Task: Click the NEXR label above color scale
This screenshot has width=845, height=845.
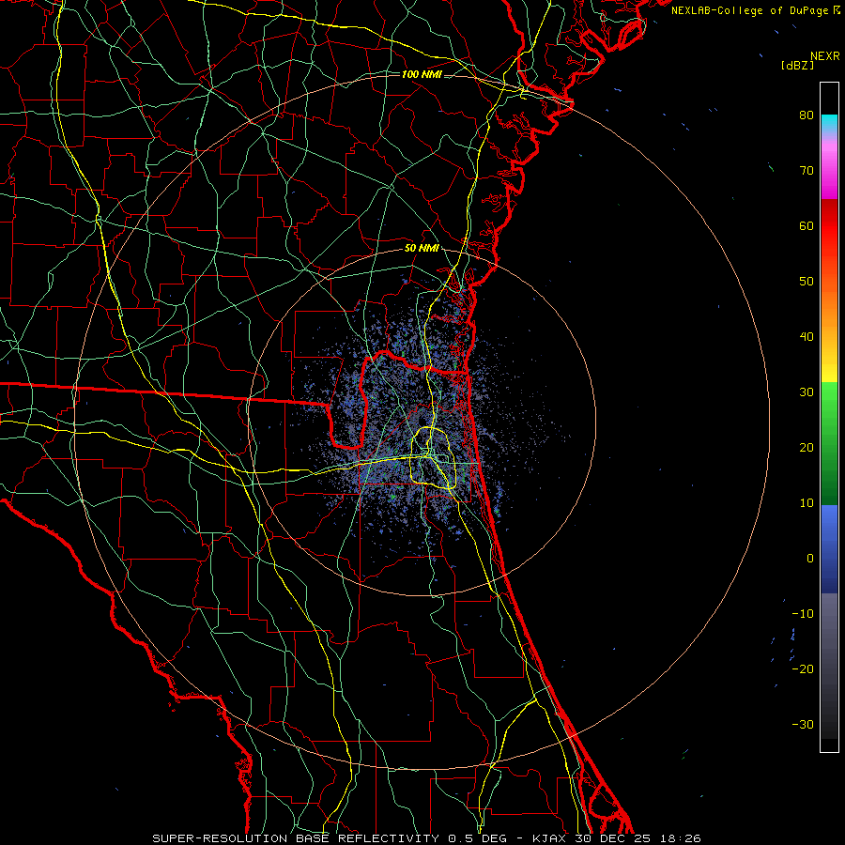Action: 825,56
